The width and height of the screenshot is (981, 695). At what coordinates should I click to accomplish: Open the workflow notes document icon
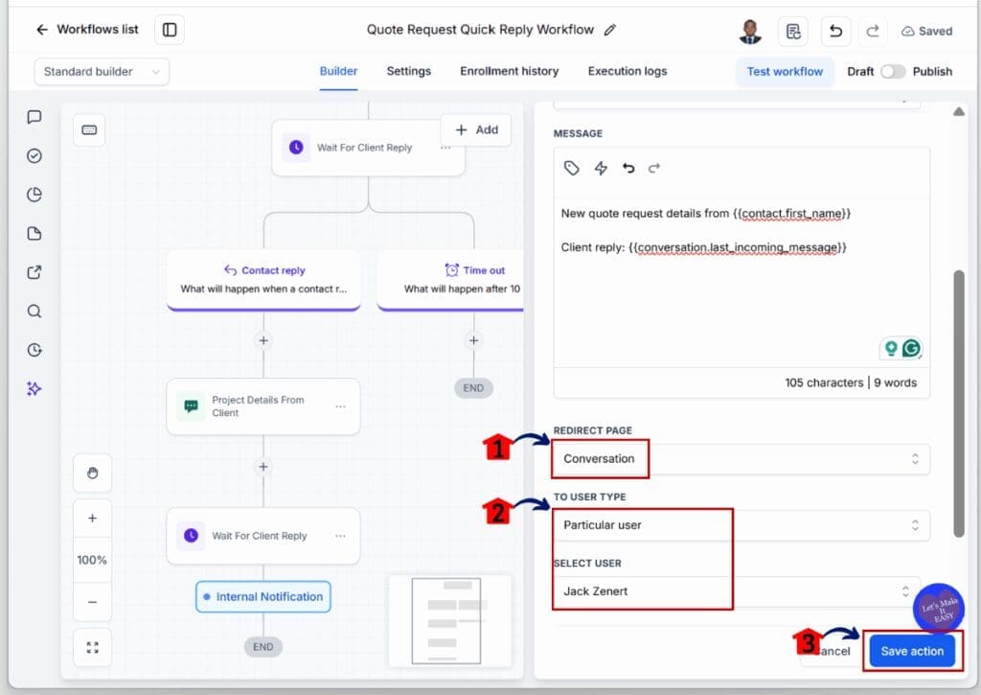point(793,31)
